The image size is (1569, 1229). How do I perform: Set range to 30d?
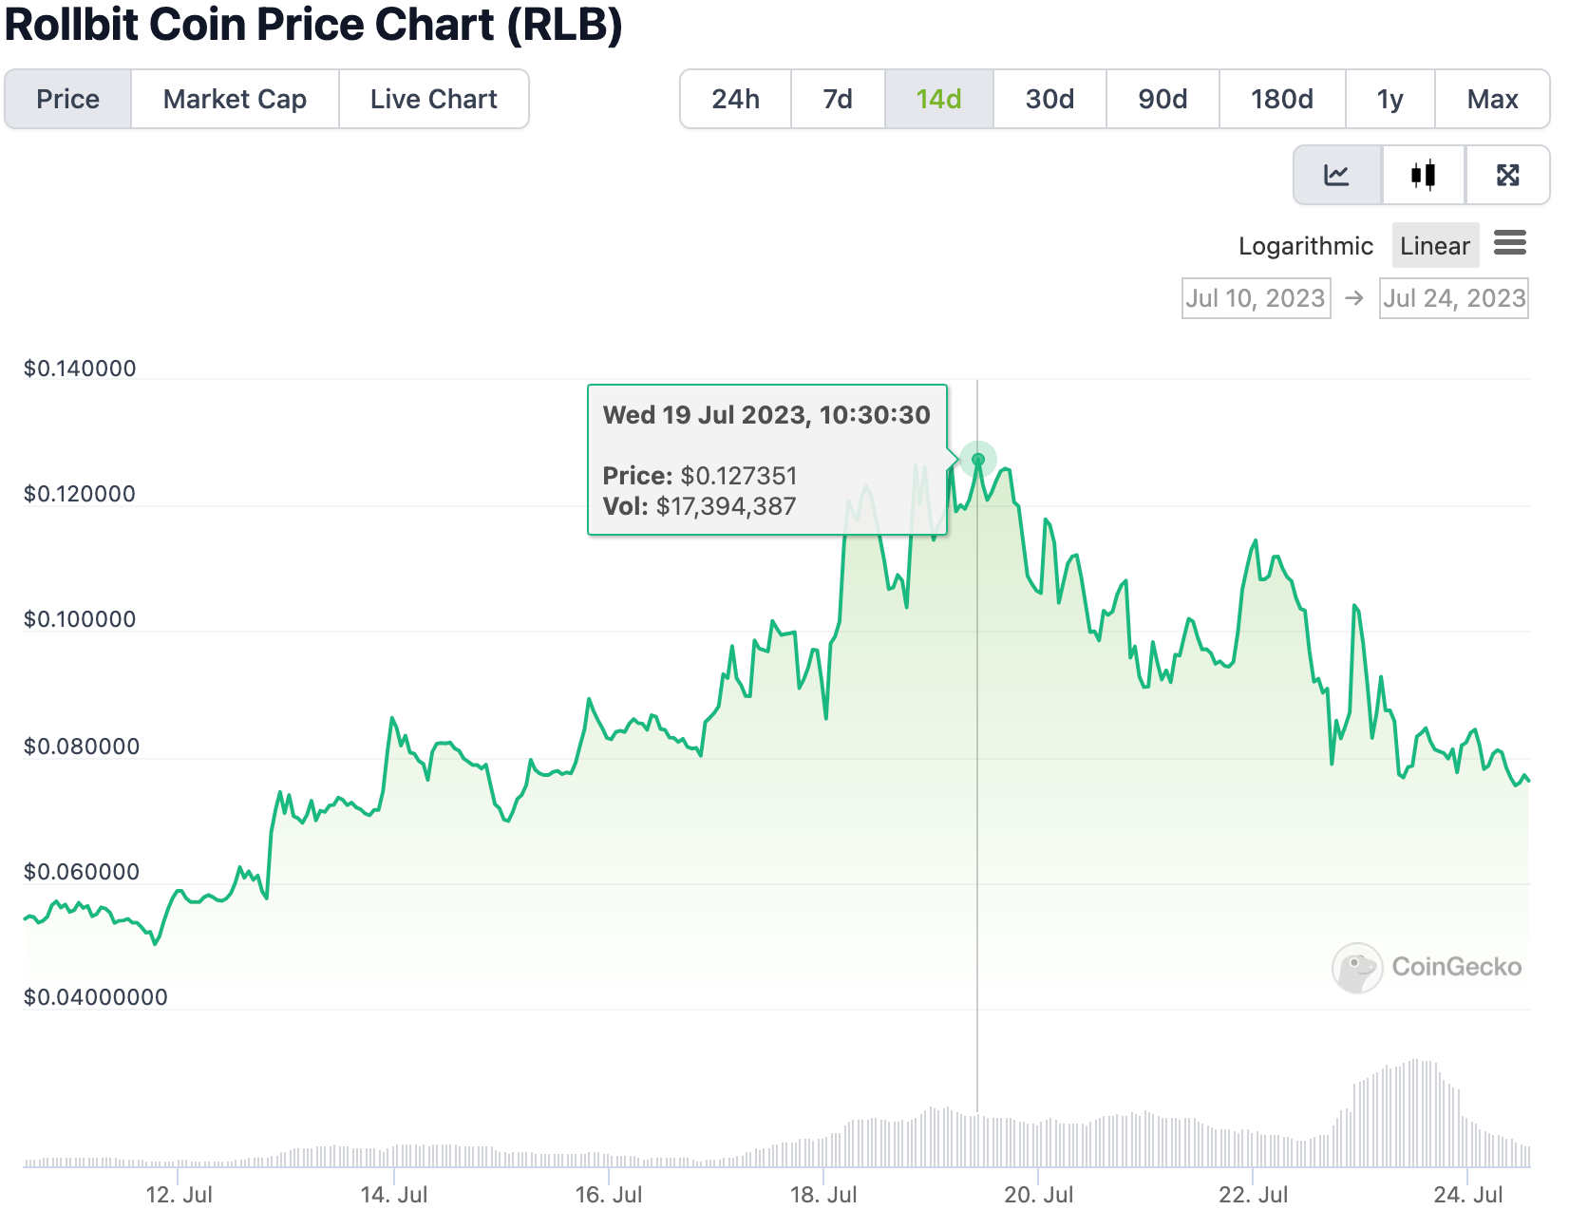point(1049,99)
